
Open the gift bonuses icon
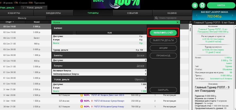(195, 5)
